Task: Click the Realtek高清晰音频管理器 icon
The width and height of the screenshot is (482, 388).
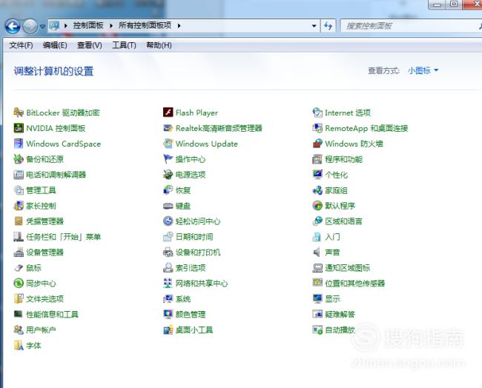Action: click(x=168, y=128)
